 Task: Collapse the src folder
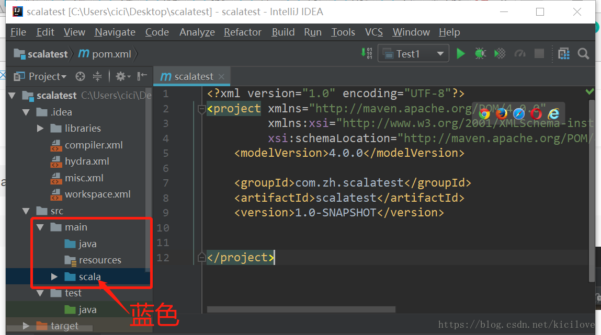26,211
